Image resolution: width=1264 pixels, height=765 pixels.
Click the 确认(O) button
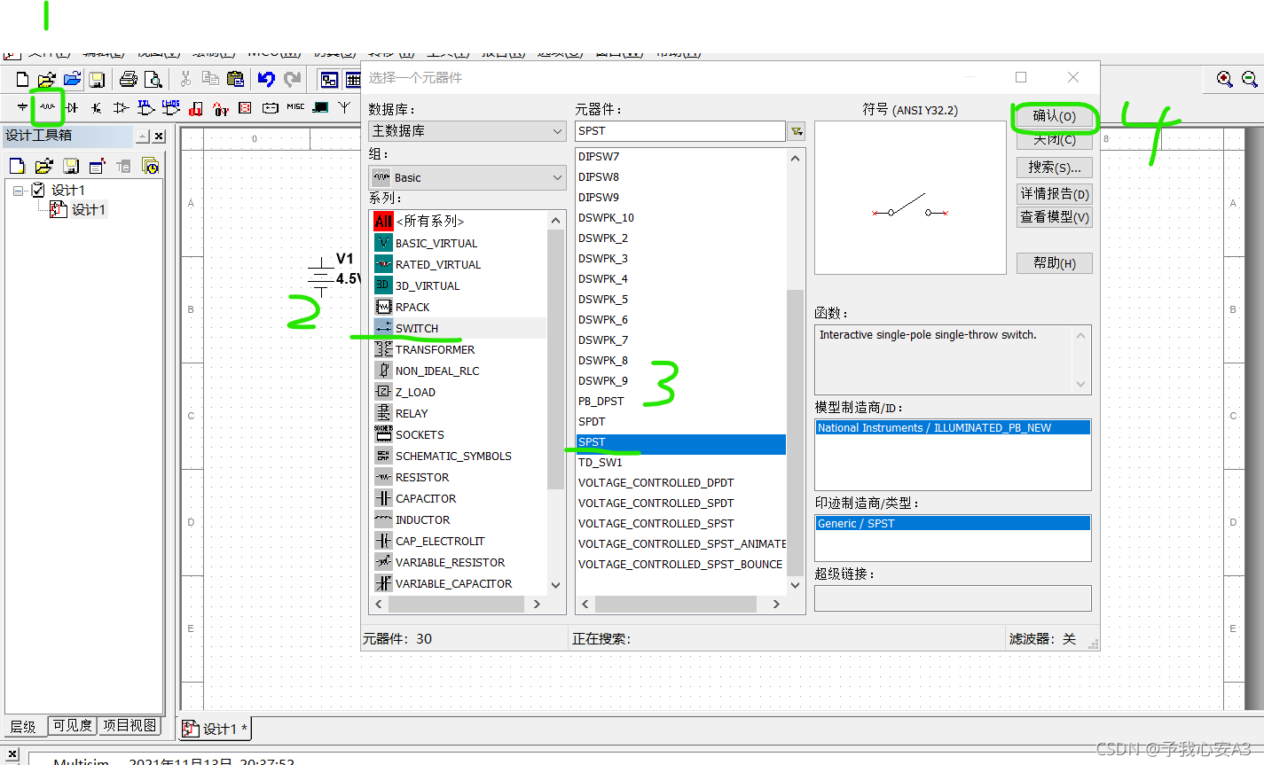(1055, 116)
